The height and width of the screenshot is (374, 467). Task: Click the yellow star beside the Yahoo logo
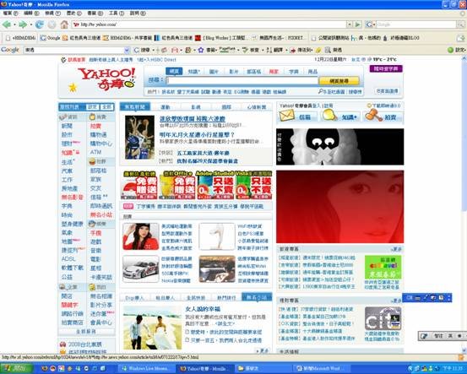pyautogui.click(x=73, y=87)
